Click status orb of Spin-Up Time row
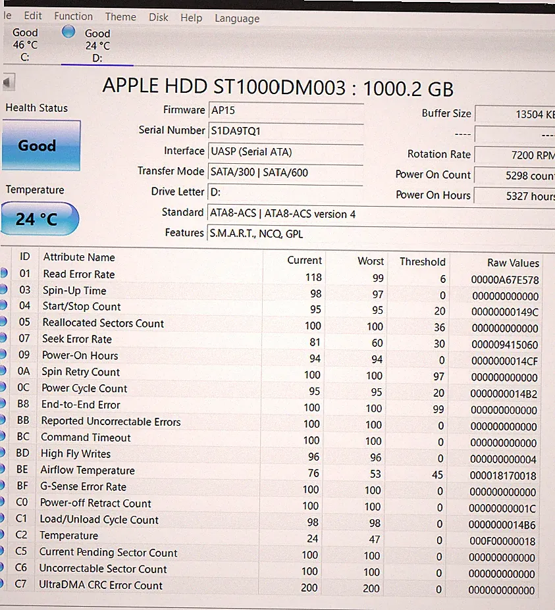This screenshot has width=555, height=610. (3, 289)
